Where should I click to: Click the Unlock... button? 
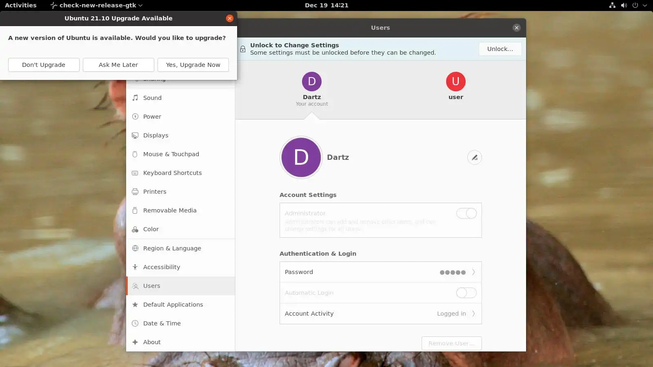coord(500,49)
